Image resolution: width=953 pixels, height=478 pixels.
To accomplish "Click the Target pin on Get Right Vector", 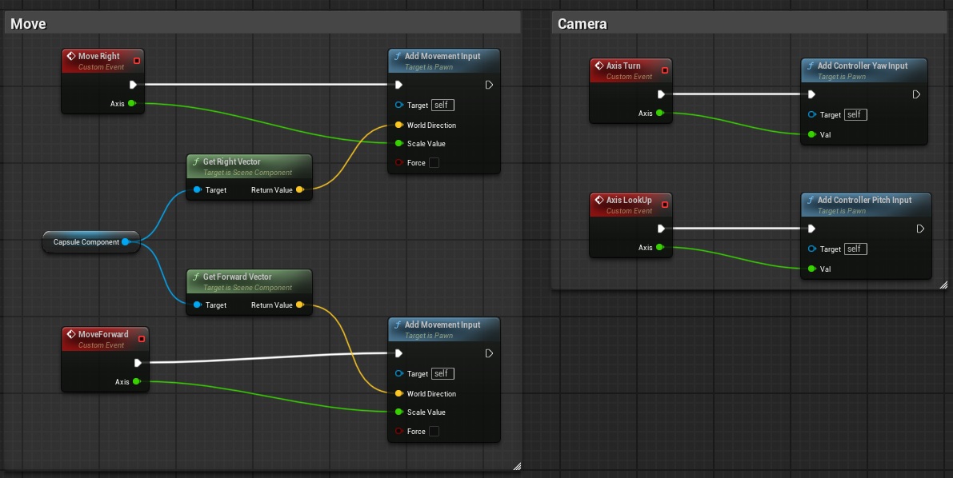I will click(198, 189).
